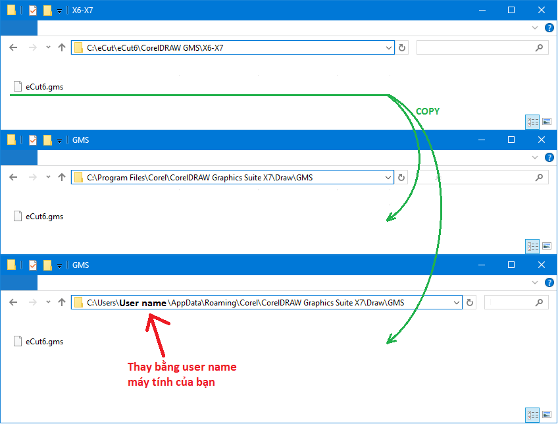Image resolution: width=558 pixels, height=424 pixels.
Task: Go back in the AppData Roaming GMS window
Action: pos(13,302)
